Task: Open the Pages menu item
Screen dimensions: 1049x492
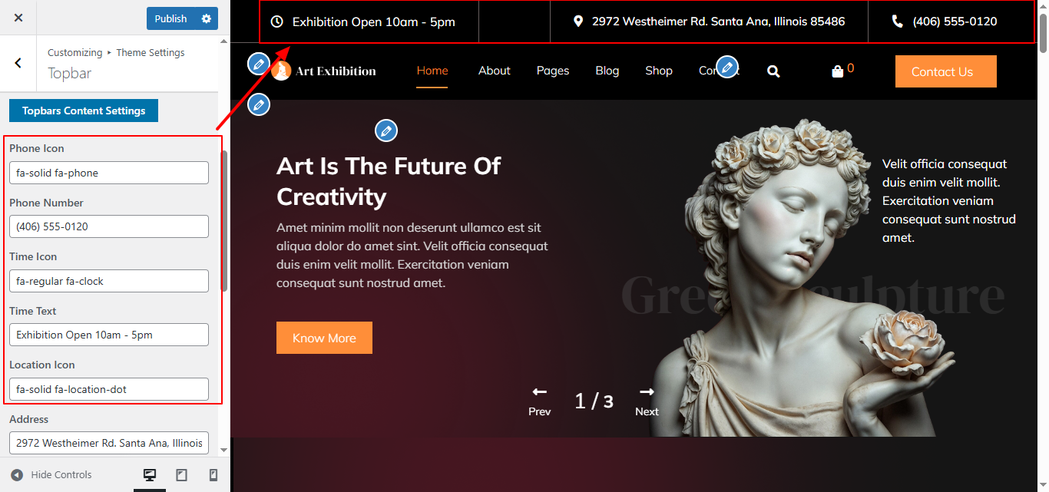Action: pos(553,71)
